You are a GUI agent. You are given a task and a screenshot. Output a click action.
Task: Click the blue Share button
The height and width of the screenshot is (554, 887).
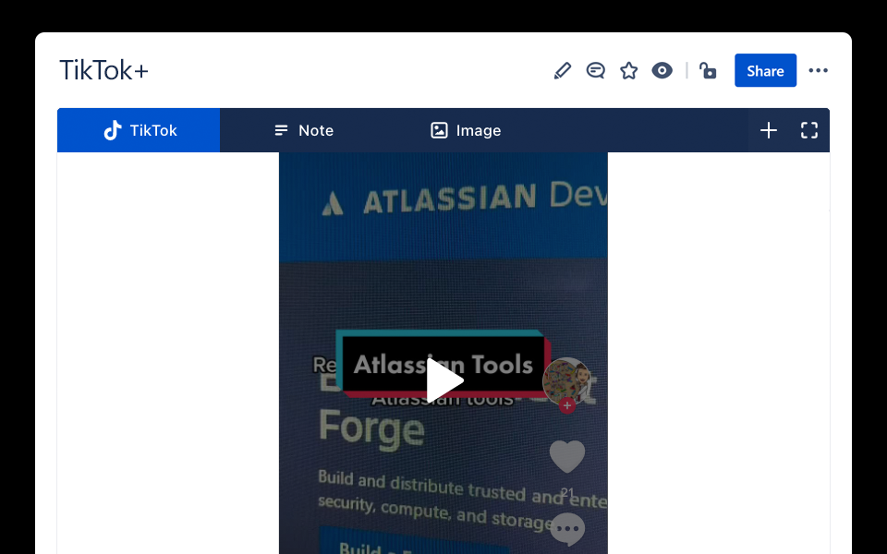[765, 71]
